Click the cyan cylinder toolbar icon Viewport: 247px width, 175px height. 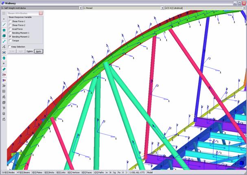[x=4, y=58]
